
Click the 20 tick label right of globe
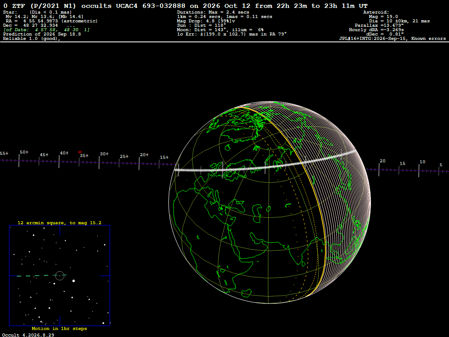382,161
